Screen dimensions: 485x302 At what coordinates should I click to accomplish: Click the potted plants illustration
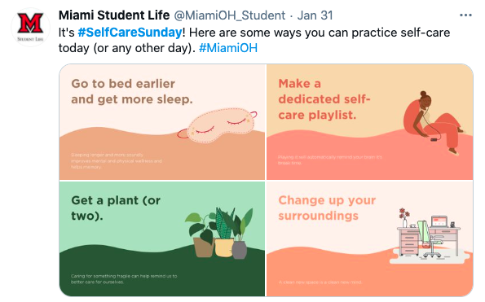tap(219, 233)
